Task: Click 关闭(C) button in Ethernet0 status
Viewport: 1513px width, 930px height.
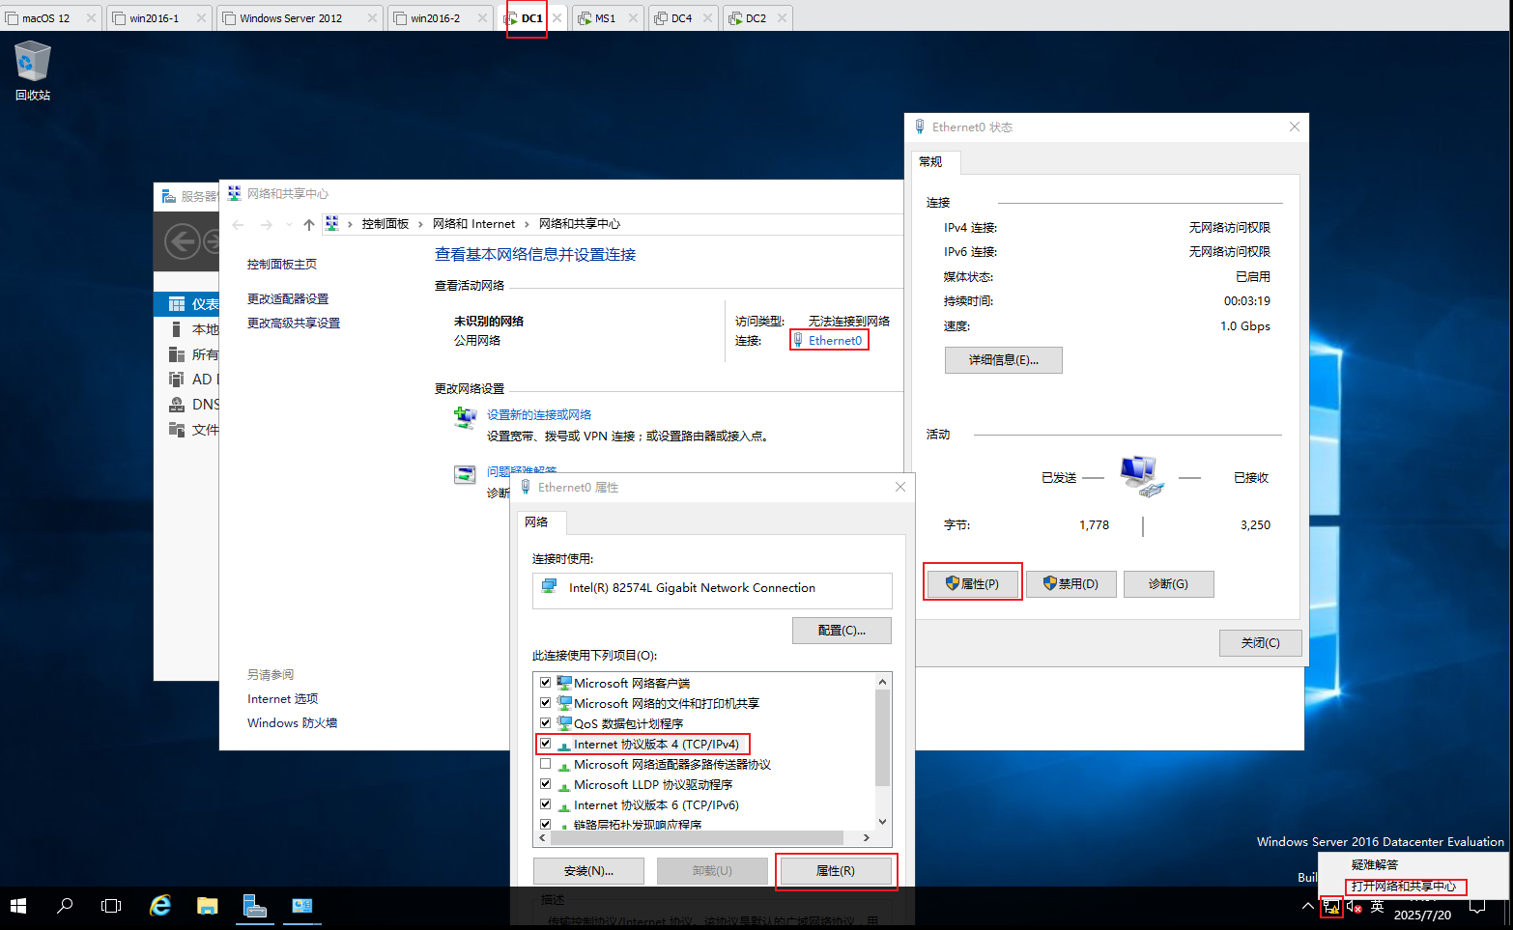Action: (1260, 643)
